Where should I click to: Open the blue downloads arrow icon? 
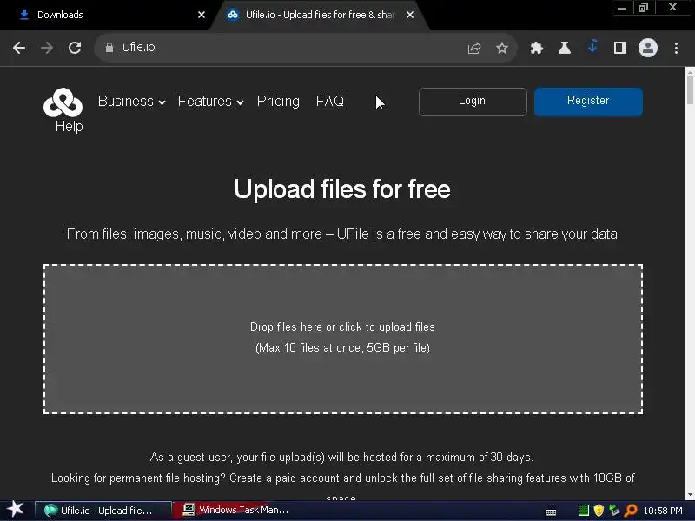592,47
